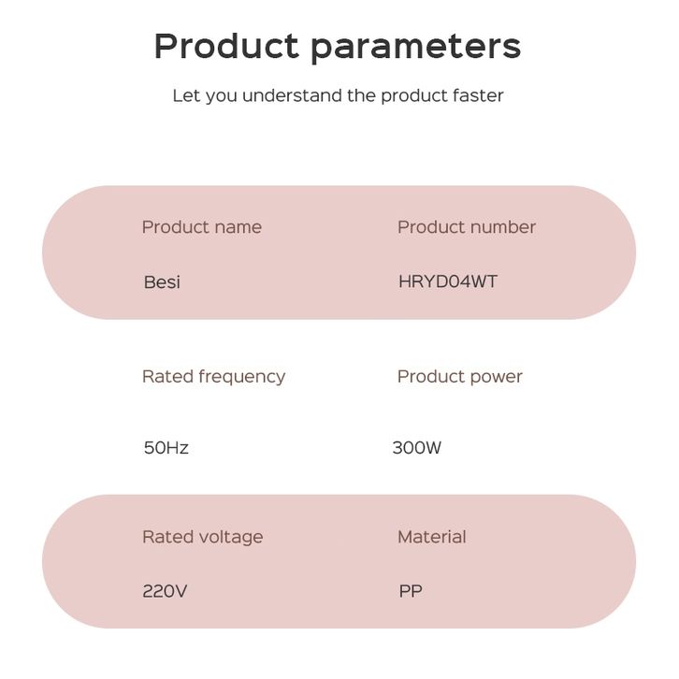
Task: Click the "Product name" label
Action: [201, 227]
